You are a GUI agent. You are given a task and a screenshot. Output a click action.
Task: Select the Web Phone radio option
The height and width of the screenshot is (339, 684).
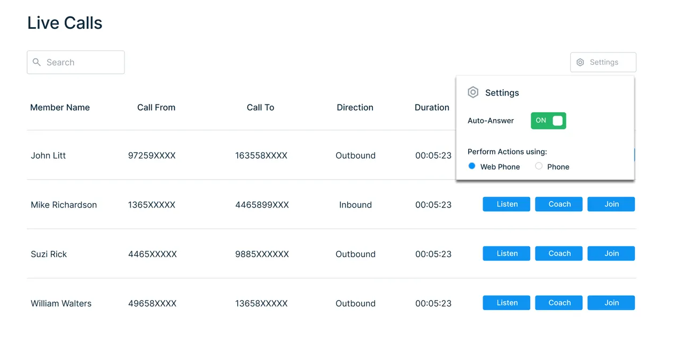tap(472, 166)
